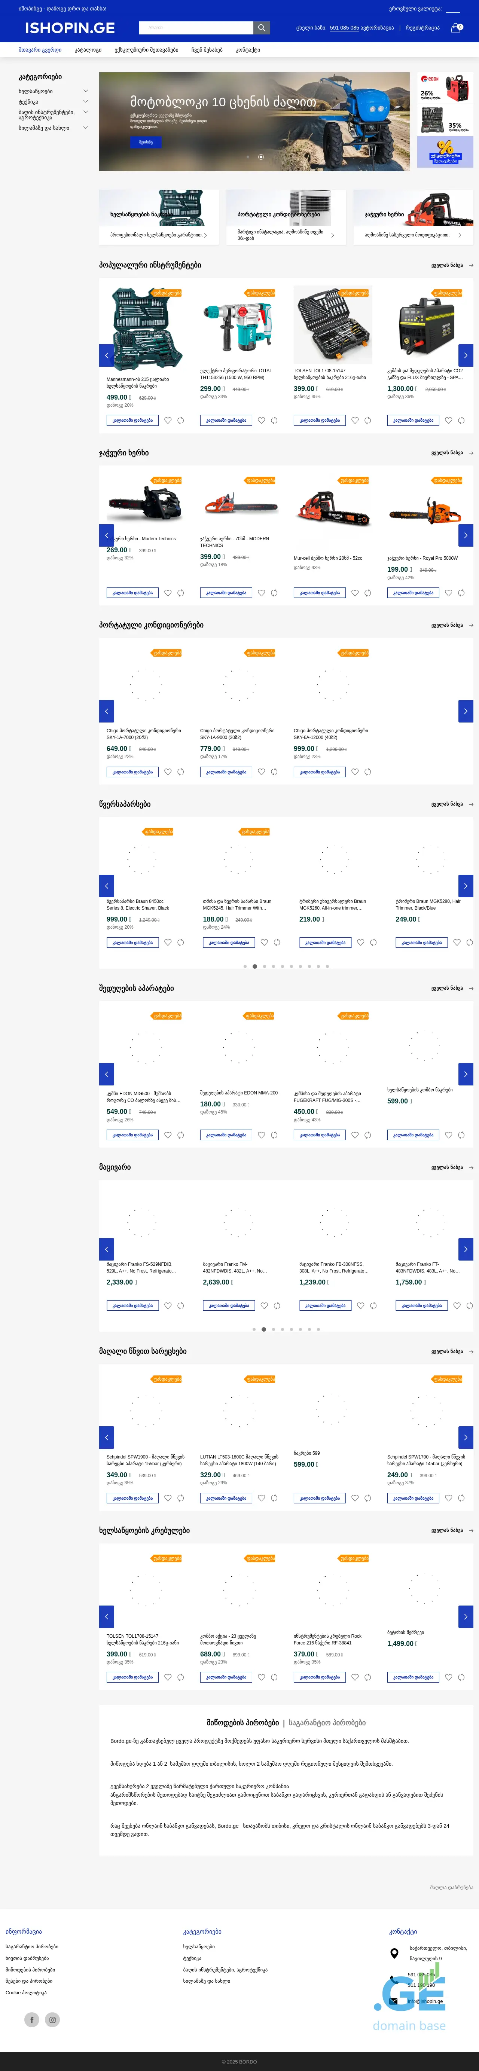This screenshot has height=2071, width=479.
Task: Toggle wishlist heart for Royal Pro 5000W chainsaw
Action: point(448,593)
